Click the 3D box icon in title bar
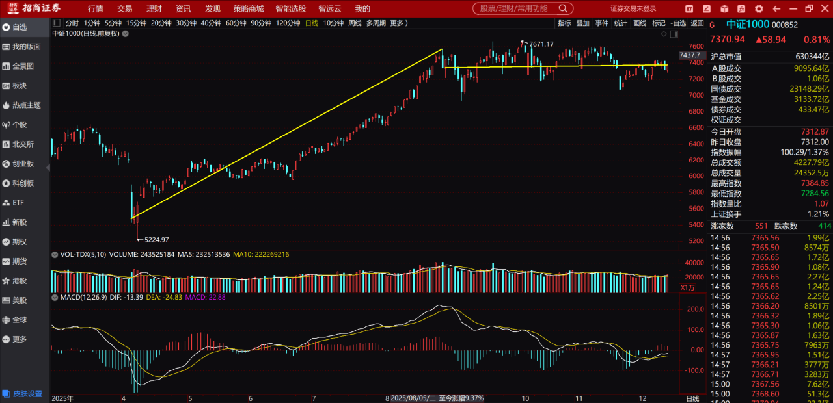The width and height of the screenshot is (833, 403). [724, 9]
